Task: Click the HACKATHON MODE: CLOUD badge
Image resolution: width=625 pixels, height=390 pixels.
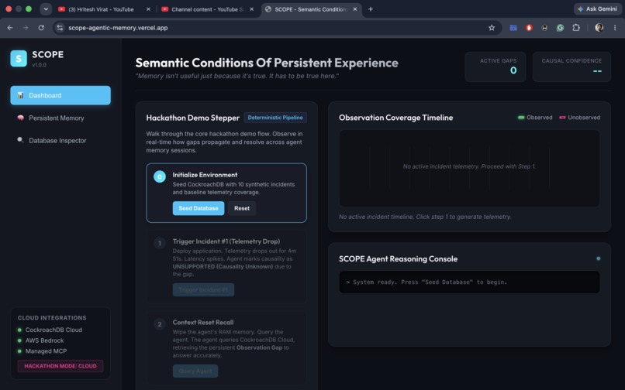Action: pyautogui.click(x=60, y=366)
